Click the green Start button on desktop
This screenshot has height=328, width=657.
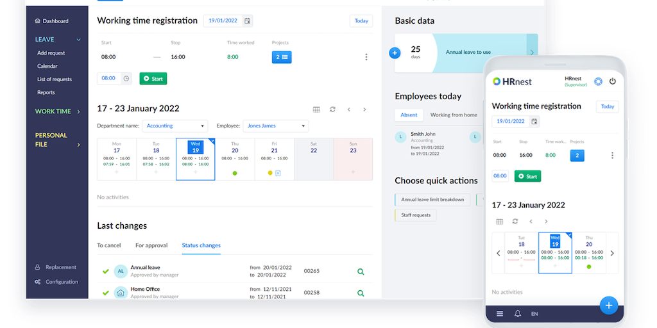coord(153,79)
